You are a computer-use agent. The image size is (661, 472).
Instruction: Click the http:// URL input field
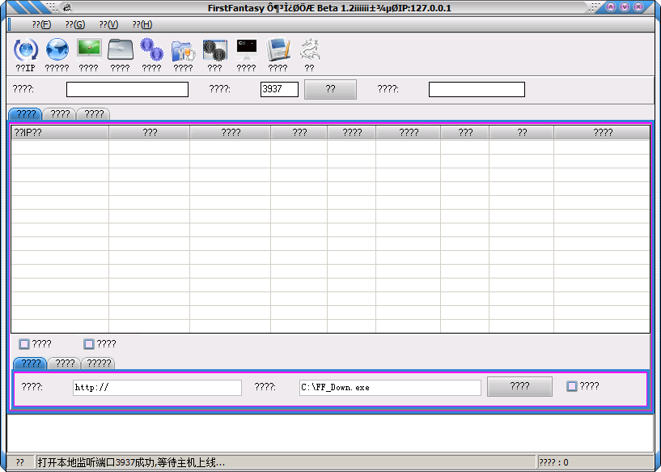pos(157,388)
